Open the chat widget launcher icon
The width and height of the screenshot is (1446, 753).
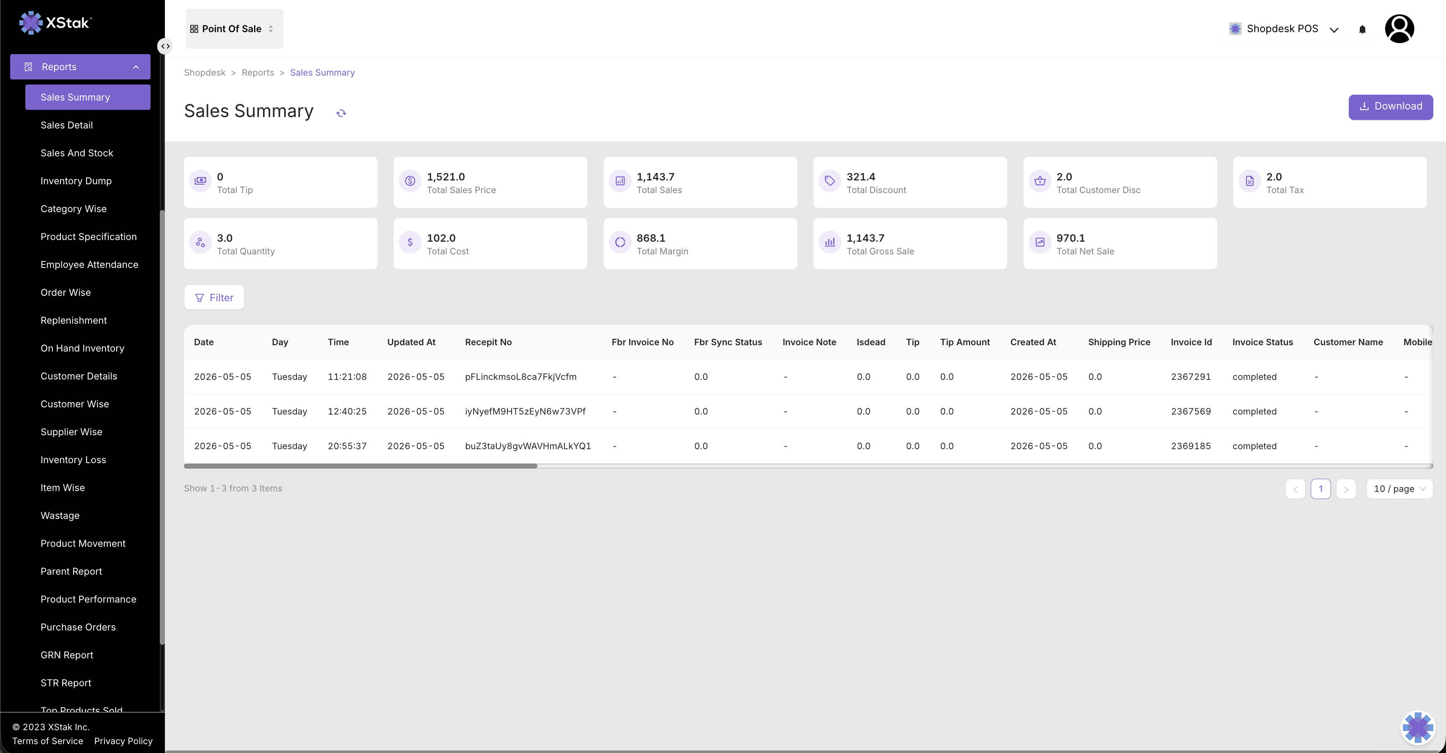[1417, 728]
